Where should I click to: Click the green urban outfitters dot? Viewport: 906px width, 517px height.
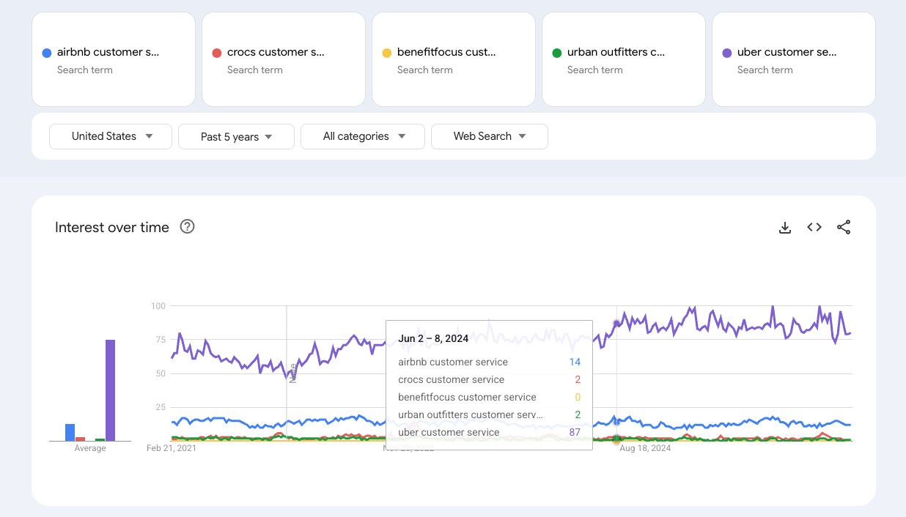click(557, 53)
